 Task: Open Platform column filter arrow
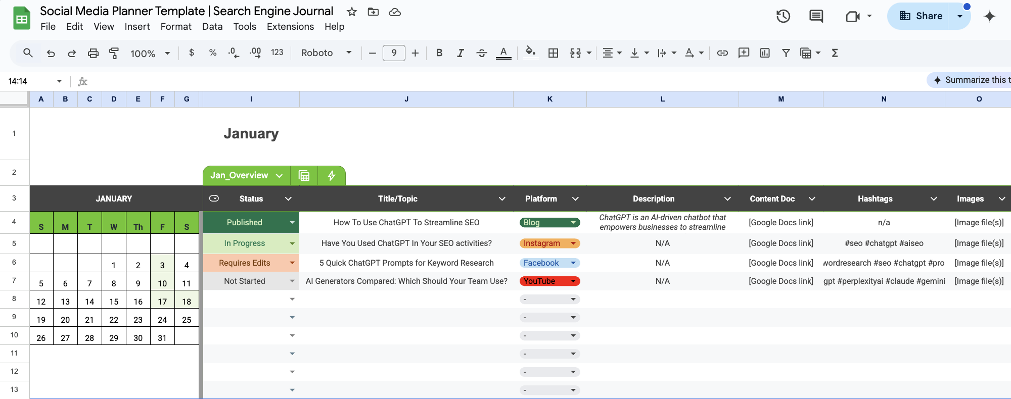(x=575, y=198)
